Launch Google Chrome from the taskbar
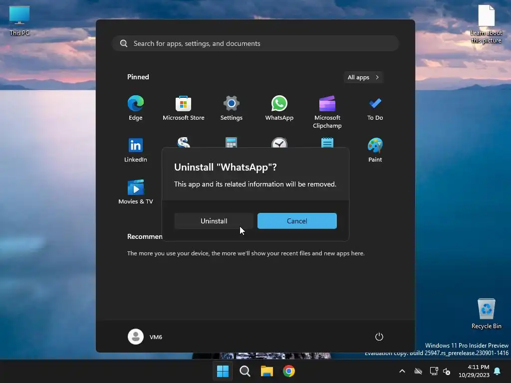This screenshot has height=383, width=511. (x=289, y=371)
